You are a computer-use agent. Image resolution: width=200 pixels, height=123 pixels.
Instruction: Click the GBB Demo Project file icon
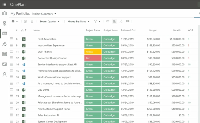click(x=23, y=90)
